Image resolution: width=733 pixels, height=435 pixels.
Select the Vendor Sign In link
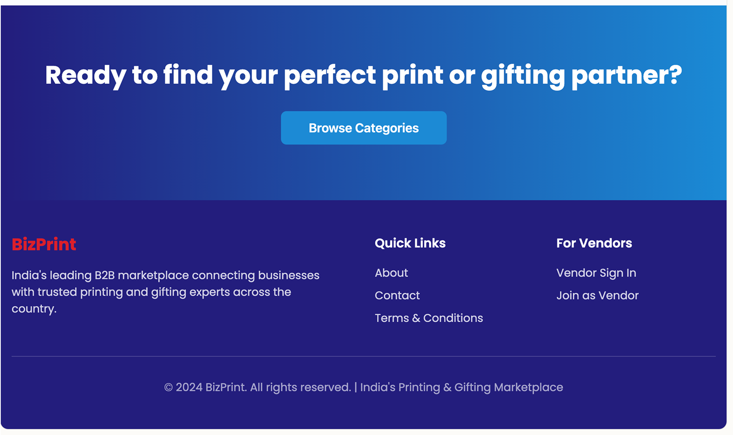pyautogui.click(x=596, y=273)
